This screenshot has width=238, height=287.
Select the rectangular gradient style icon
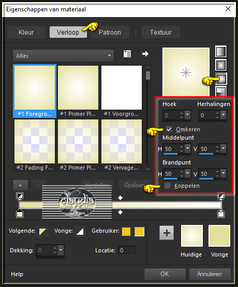(x=221, y=65)
